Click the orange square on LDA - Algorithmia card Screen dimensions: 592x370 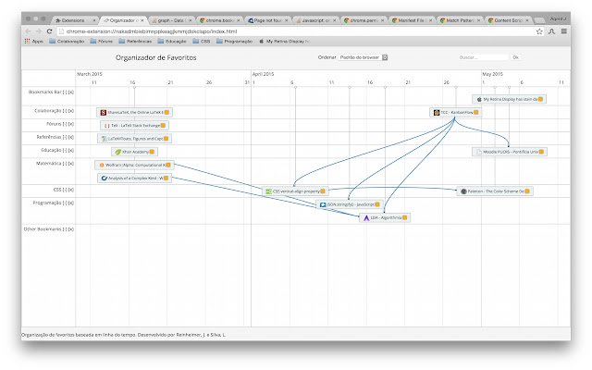click(x=404, y=218)
